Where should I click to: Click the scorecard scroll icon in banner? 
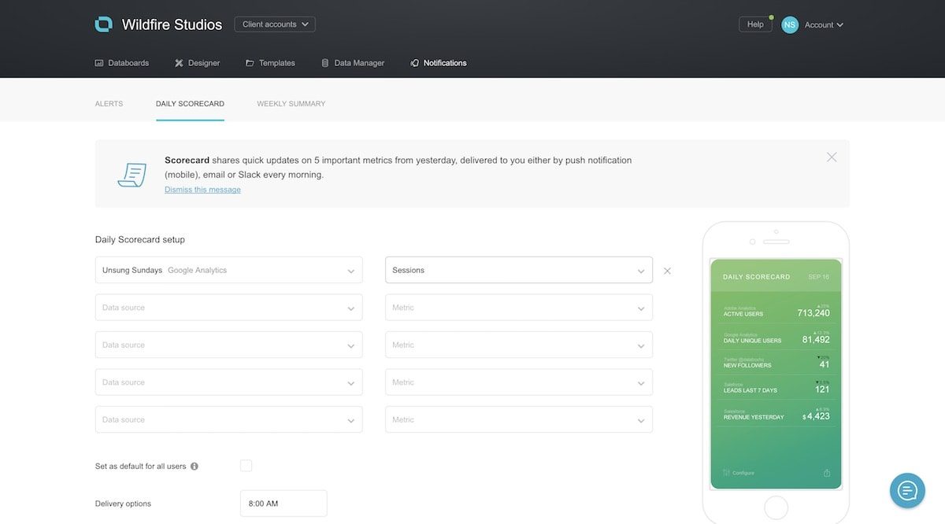click(132, 174)
